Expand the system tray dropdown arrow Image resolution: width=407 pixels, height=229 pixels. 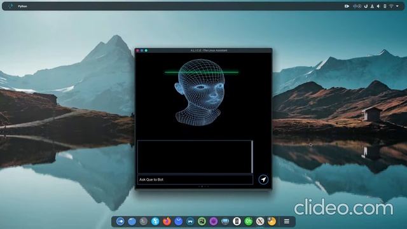click(397, 6)
